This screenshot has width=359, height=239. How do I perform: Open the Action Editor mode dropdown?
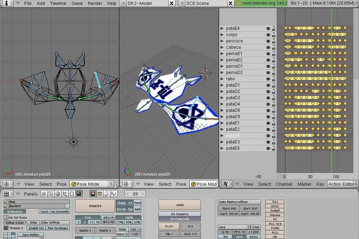tap(342, 184)
